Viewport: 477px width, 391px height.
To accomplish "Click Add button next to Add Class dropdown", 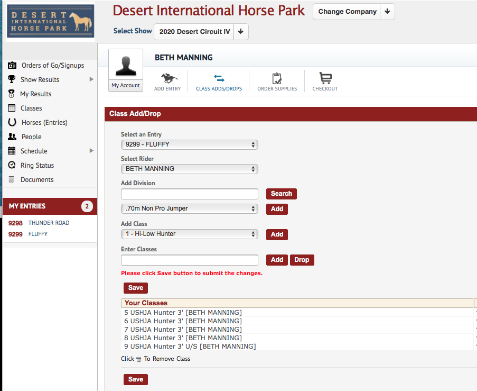I will pyautogui.click(x=277, y=234).
